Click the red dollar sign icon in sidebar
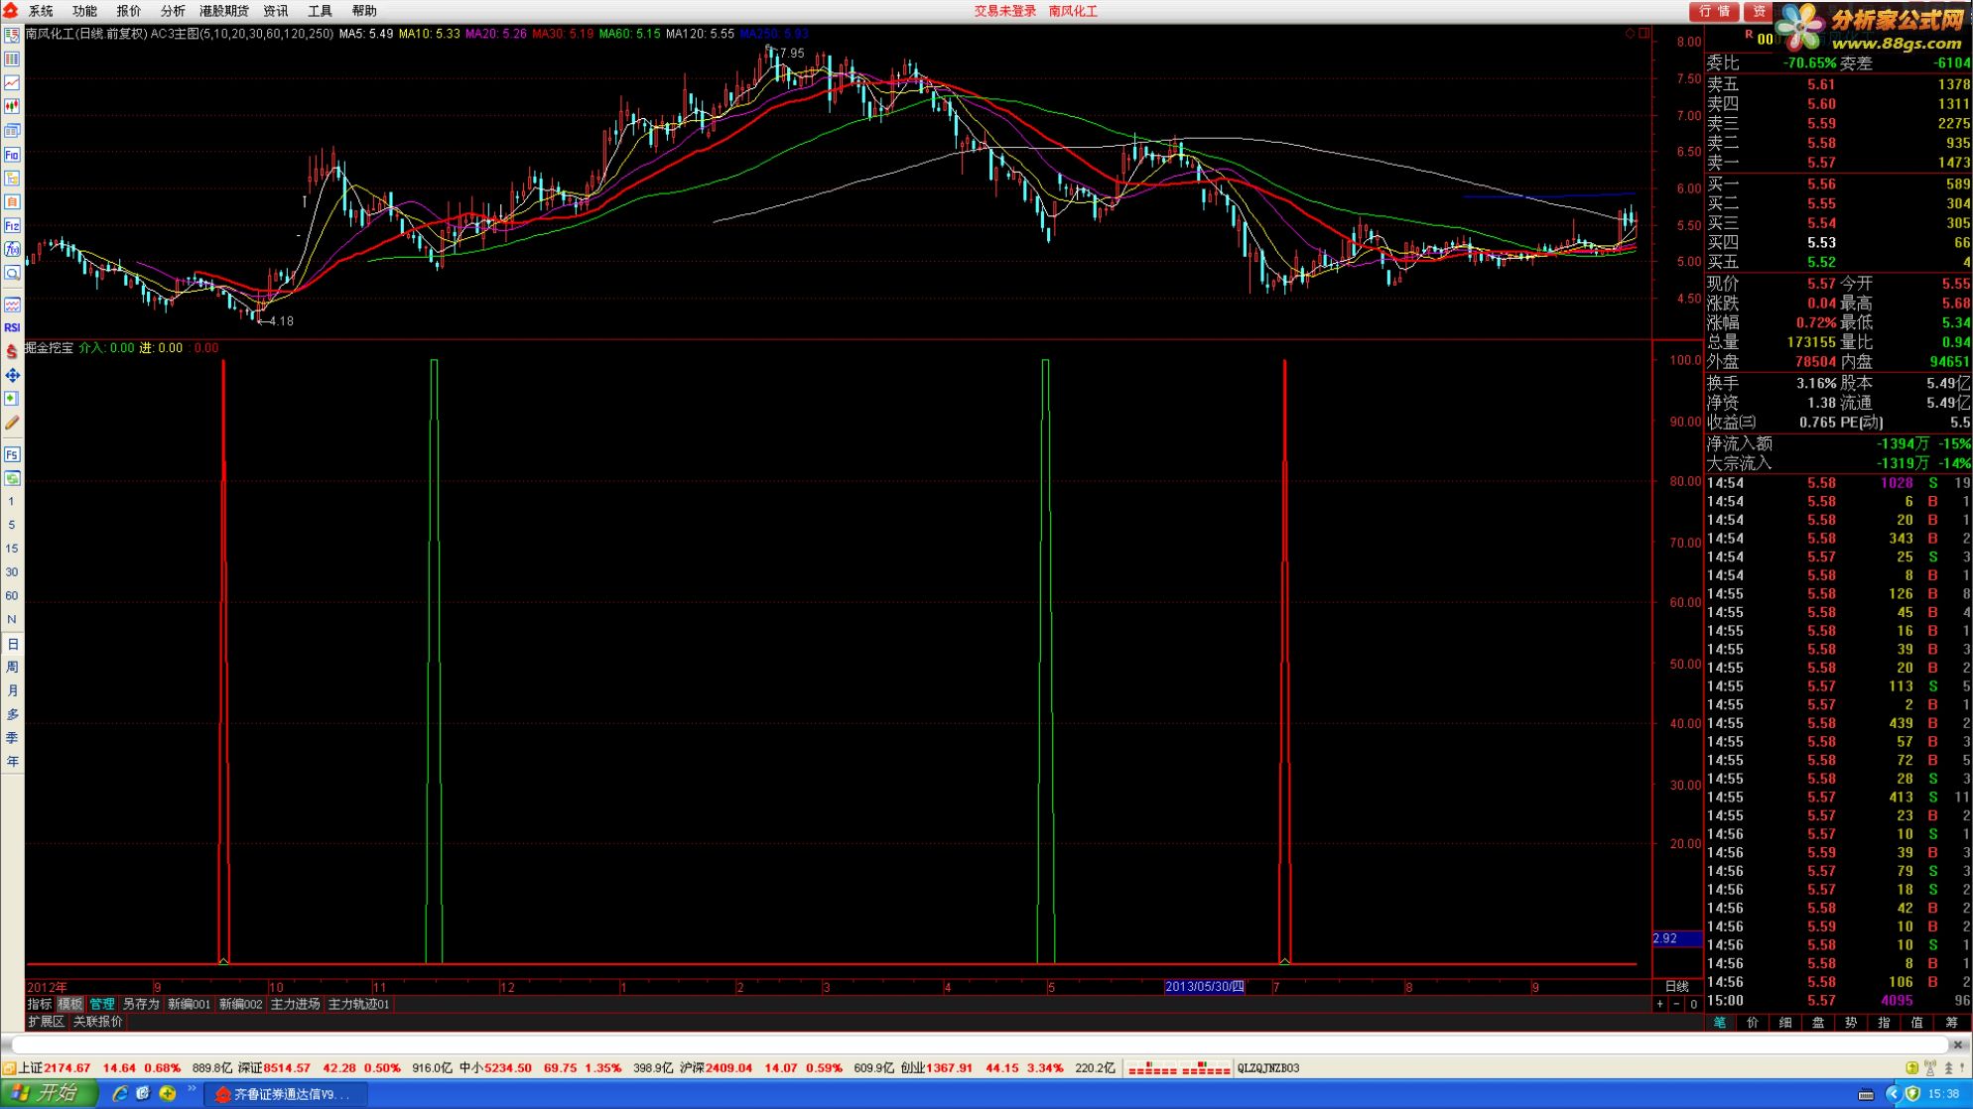Viewport: 1973px width, 1109px height. click(x=12, y=352)
